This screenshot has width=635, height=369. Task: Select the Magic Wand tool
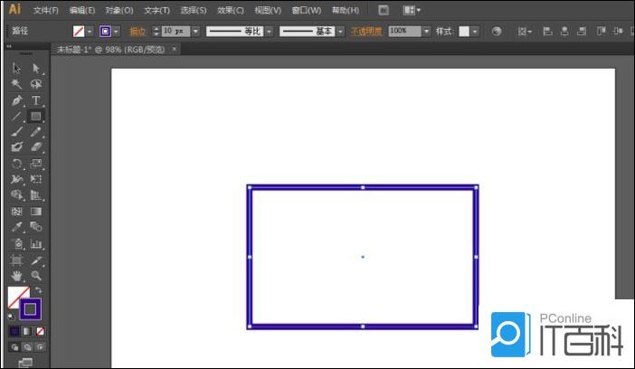coord(16,84)
